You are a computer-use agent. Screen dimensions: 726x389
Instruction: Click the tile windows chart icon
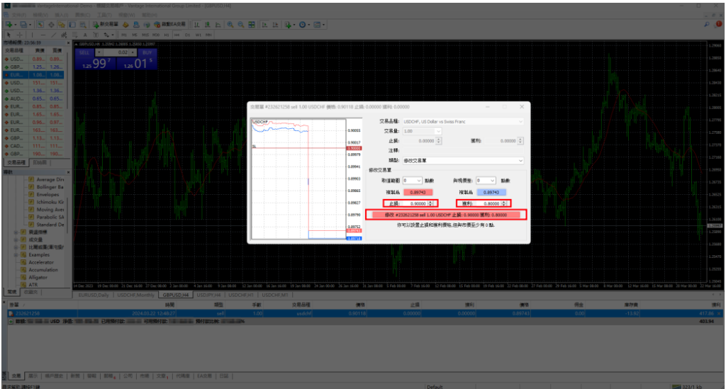252,24
